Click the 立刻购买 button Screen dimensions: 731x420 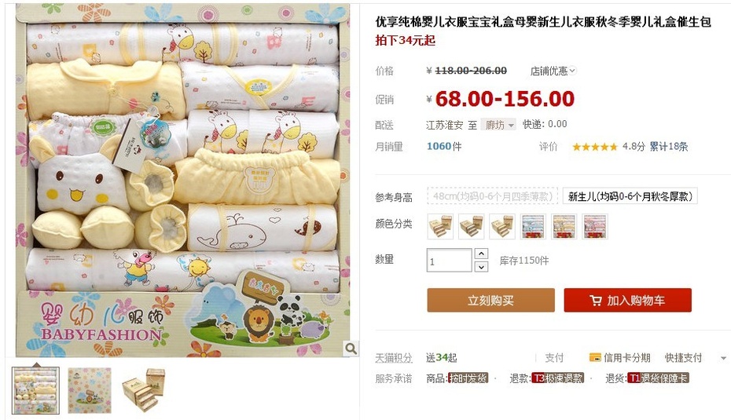pos(491,301)
